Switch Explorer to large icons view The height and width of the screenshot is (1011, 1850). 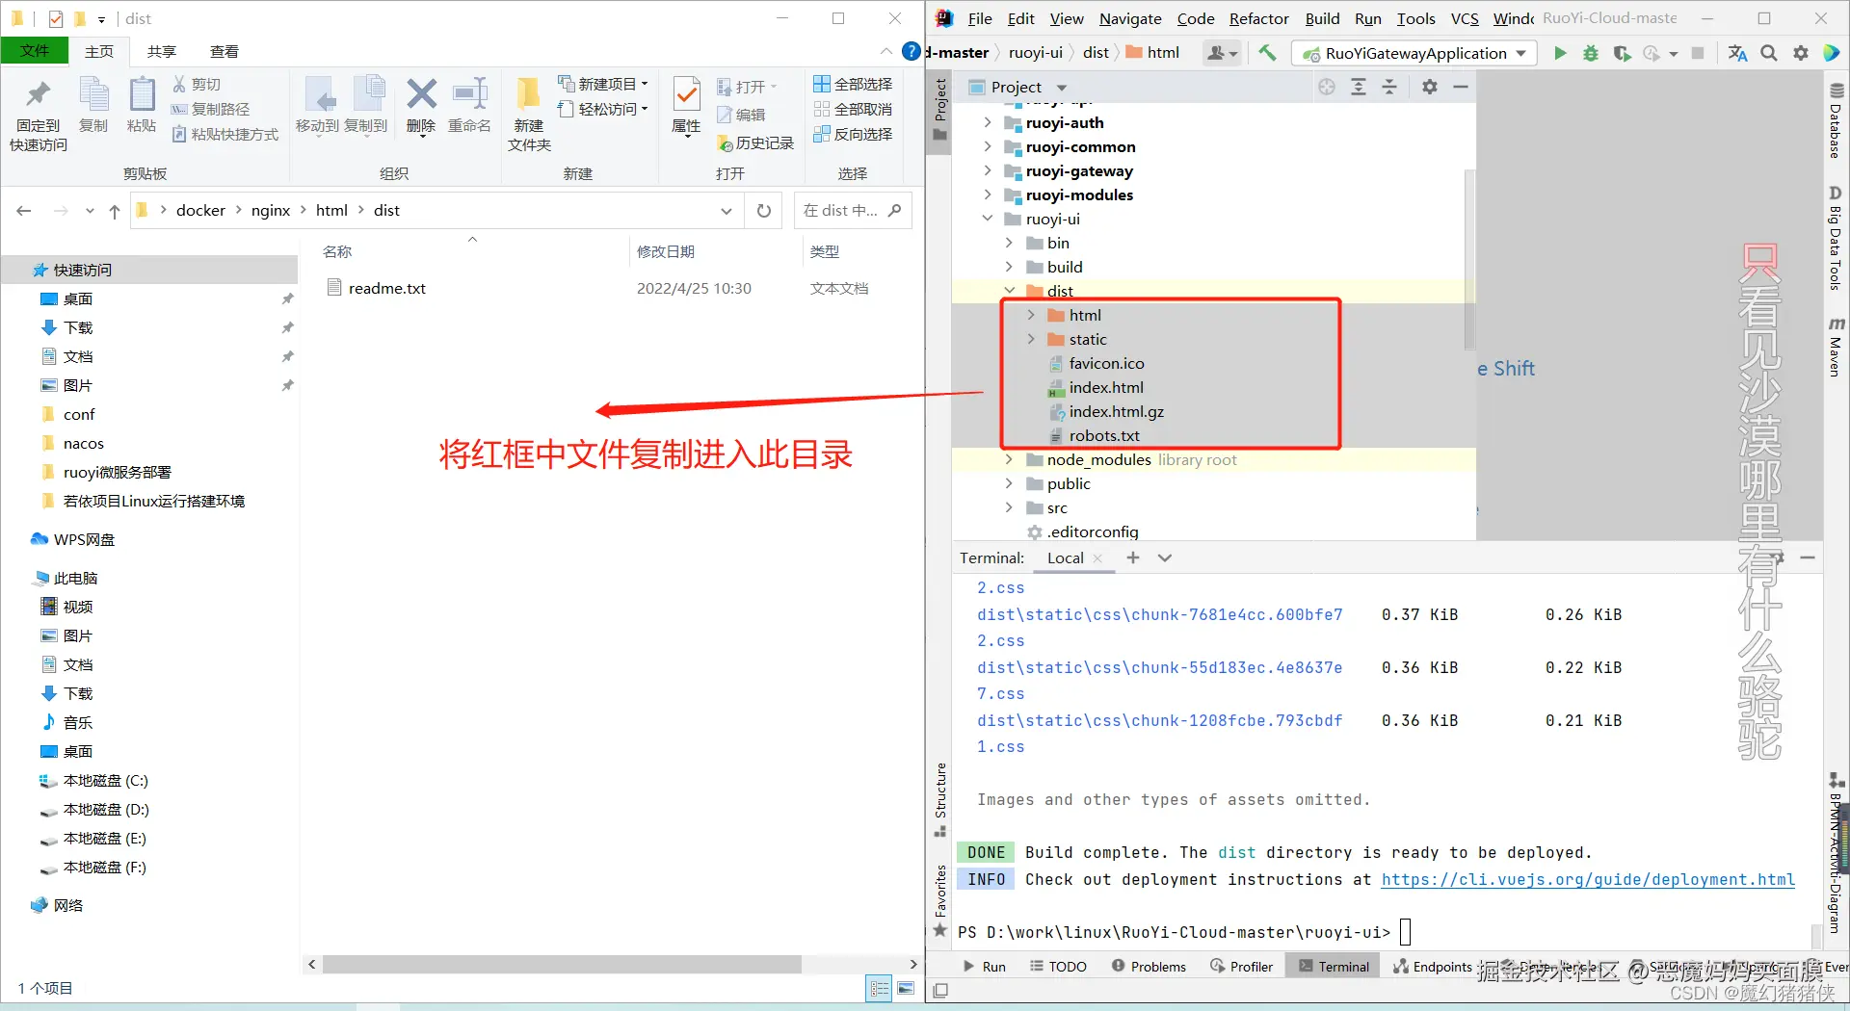tap(906, 989)
